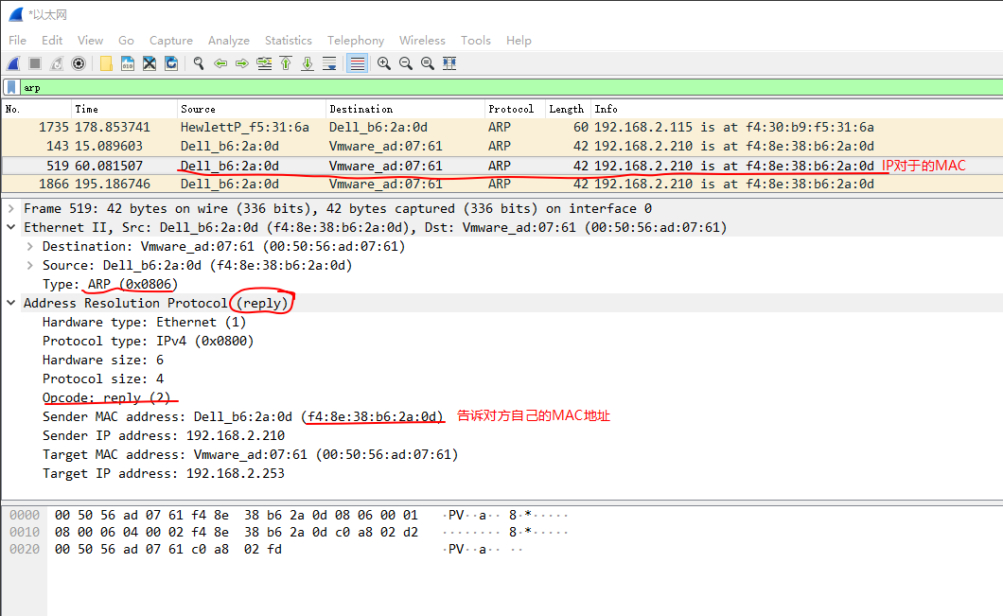This screenshot has width=1003, height=616.
Task: Open the Statistics menu
Action: point(289,41)
